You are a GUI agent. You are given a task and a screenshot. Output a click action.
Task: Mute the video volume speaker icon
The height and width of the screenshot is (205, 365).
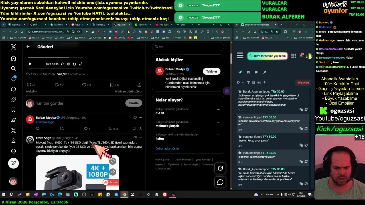[62, 64]
